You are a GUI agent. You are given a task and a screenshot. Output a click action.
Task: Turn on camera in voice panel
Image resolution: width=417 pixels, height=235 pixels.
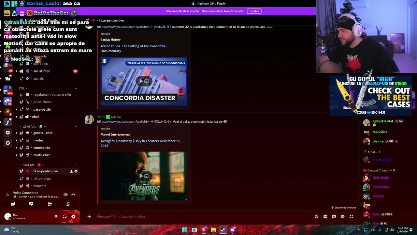(x=13, y=204)
